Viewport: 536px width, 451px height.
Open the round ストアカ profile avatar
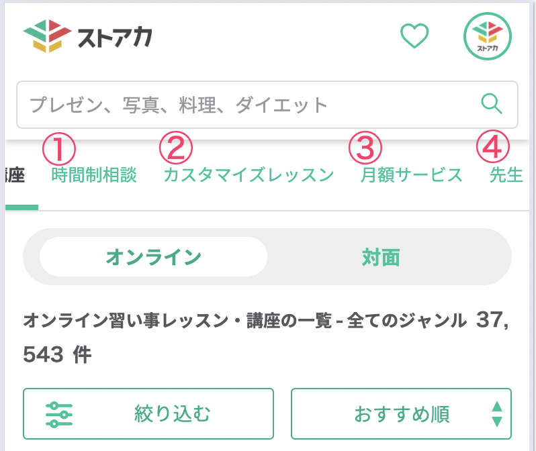[488, 36]
